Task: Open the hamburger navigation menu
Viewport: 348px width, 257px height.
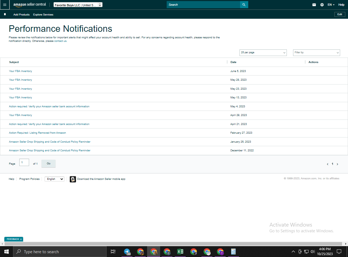Action: [x=5, y=5]
